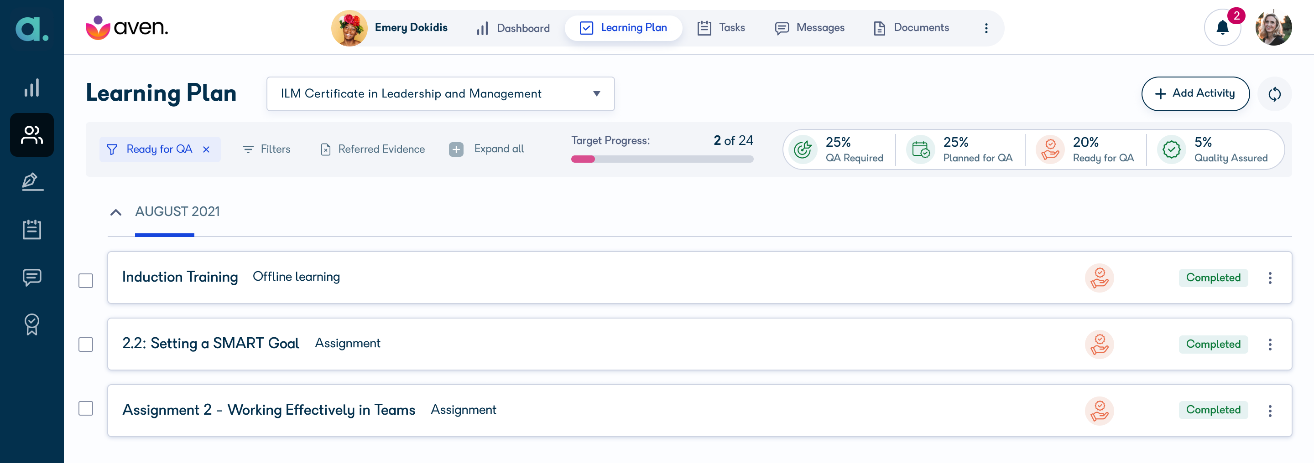
Task: Click the refresh sync icon beside Add Activity
Action: (1274, 94)
